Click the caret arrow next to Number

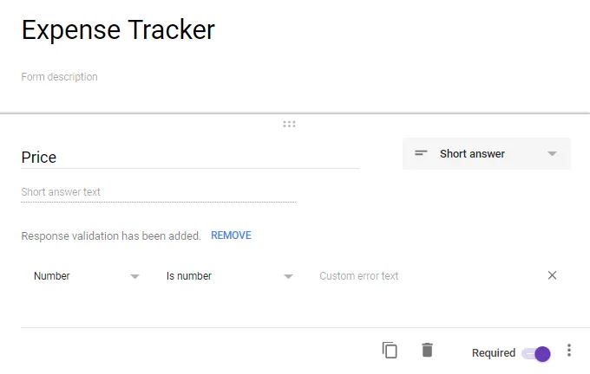point(134,276)
